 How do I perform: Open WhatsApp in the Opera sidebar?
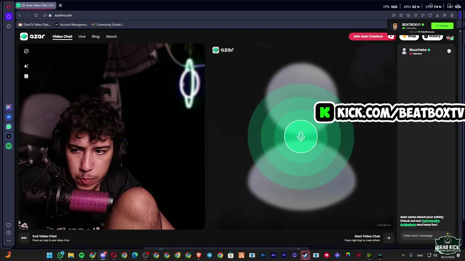9,127
